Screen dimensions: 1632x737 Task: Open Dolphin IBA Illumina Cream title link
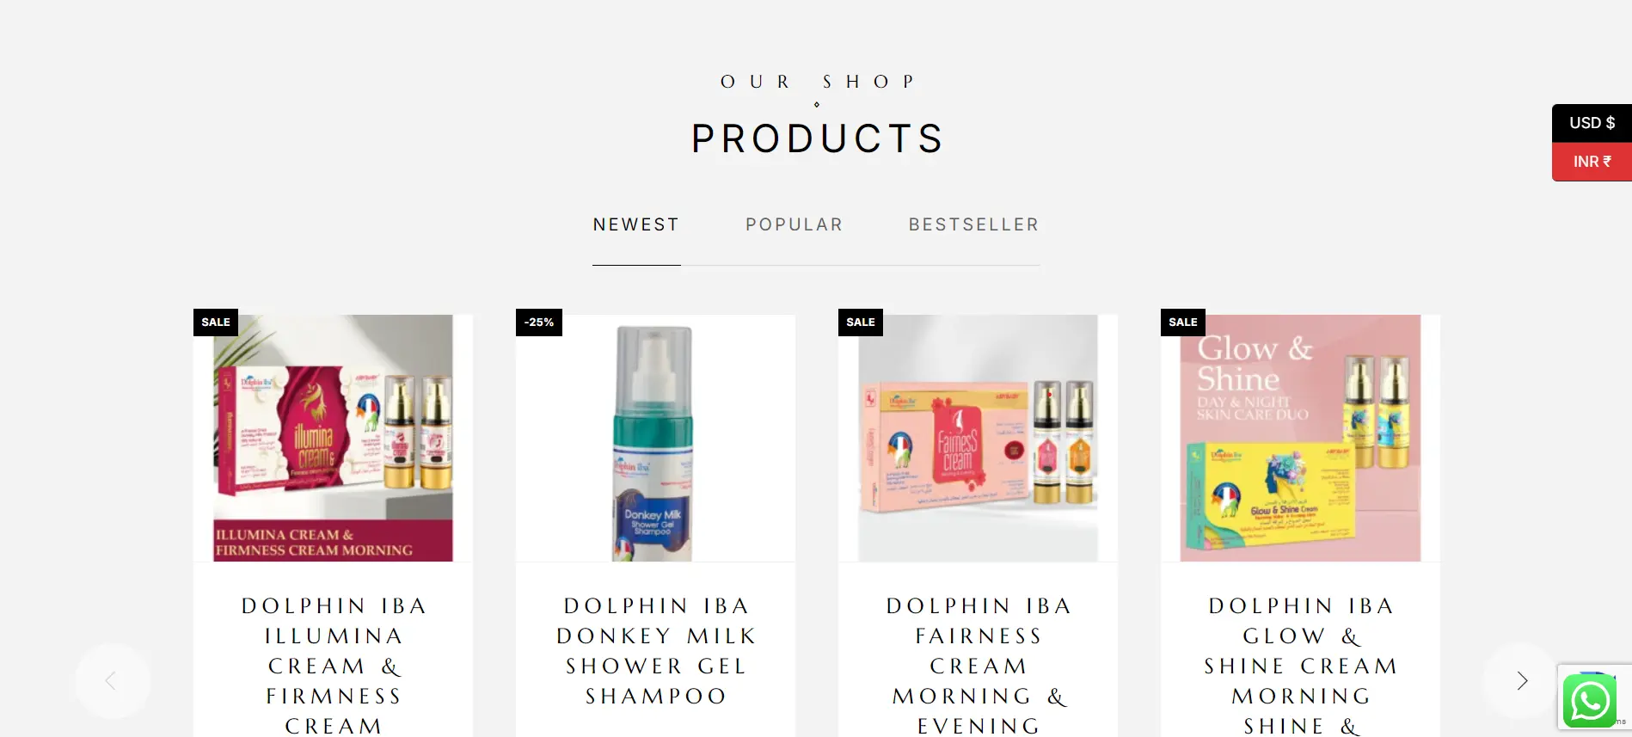point(334,666)
